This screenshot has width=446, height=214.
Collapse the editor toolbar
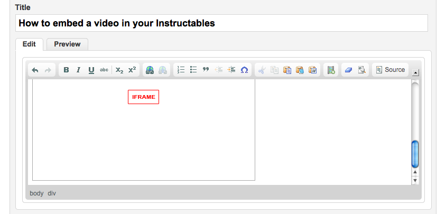point(415,73)
